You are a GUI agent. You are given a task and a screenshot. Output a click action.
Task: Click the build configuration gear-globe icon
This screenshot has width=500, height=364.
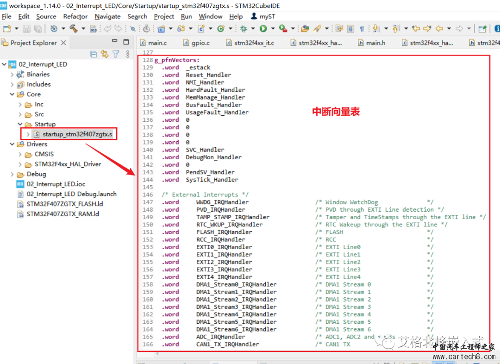point(54,29)
